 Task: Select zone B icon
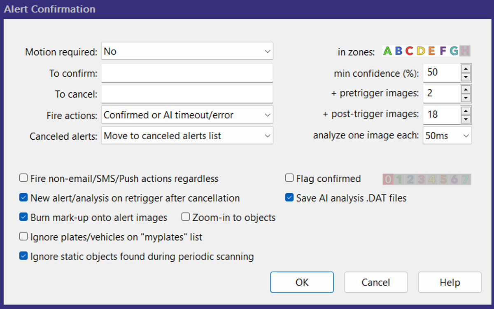(x=398, y=51)
